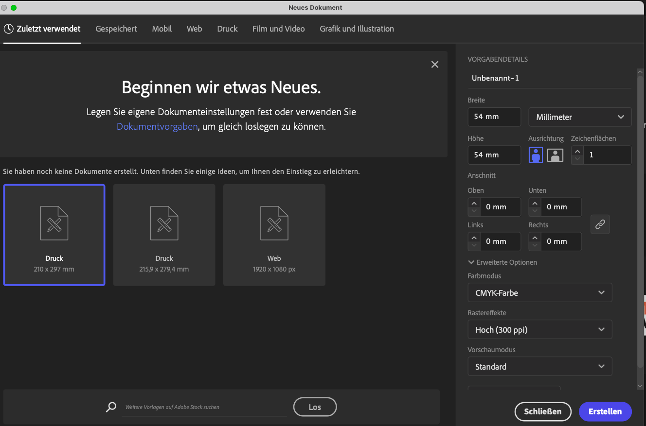Select portrait orientation icon

click(536, 155)
